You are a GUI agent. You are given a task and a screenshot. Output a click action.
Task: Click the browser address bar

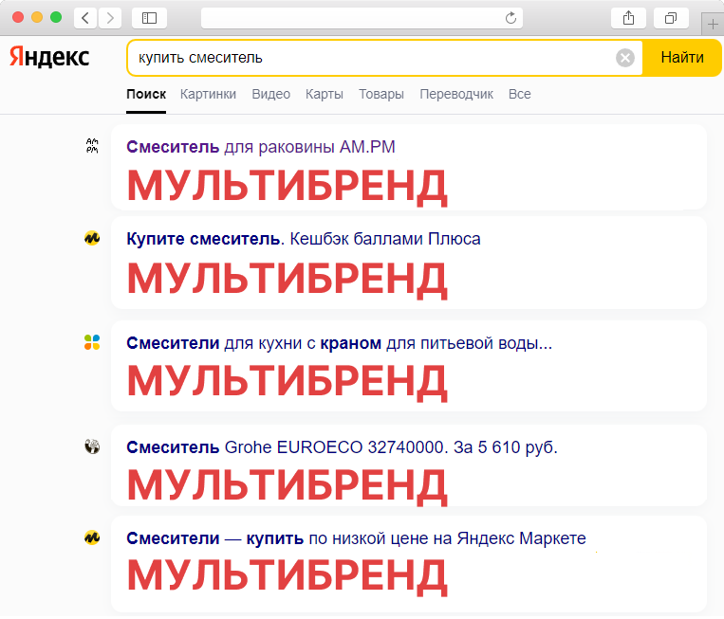tap(362, 18)
